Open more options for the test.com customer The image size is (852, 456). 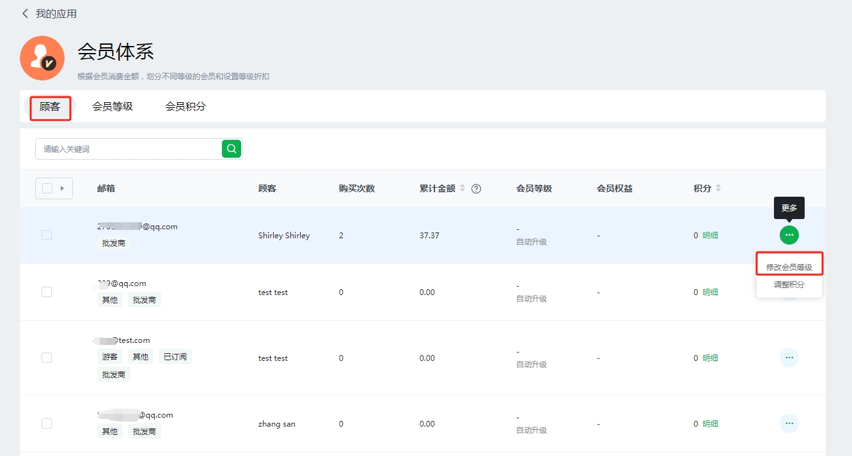[x=789, y=358]
